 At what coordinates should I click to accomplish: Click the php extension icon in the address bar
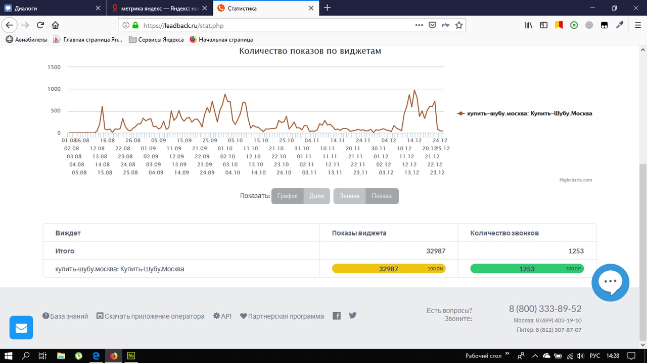[x=445, y=25]
